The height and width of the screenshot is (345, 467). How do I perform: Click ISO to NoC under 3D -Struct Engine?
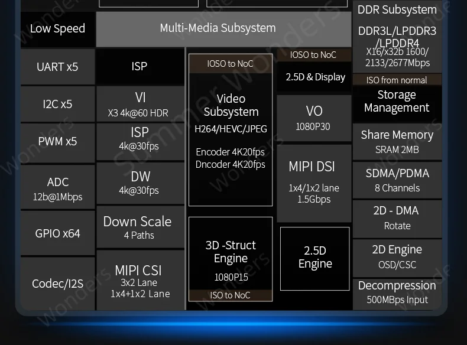coord(230,295)
